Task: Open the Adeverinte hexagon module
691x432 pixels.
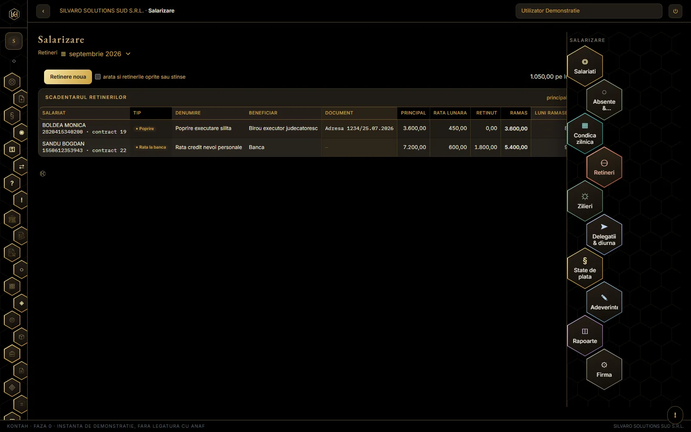Action: click(604, 302)
